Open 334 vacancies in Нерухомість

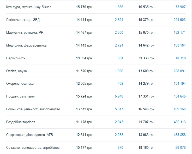pyautogui.click(x=120, y=58)
